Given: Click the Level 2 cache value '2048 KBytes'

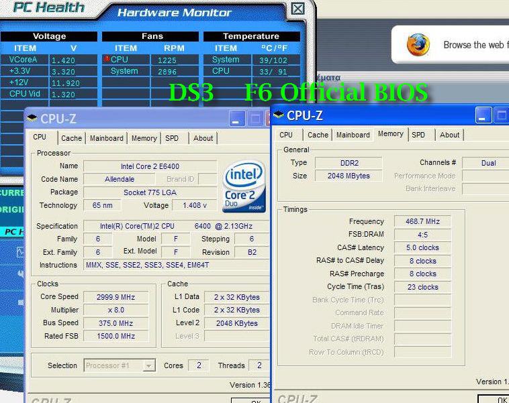Looking at the screenshot, I should point(237,323).
